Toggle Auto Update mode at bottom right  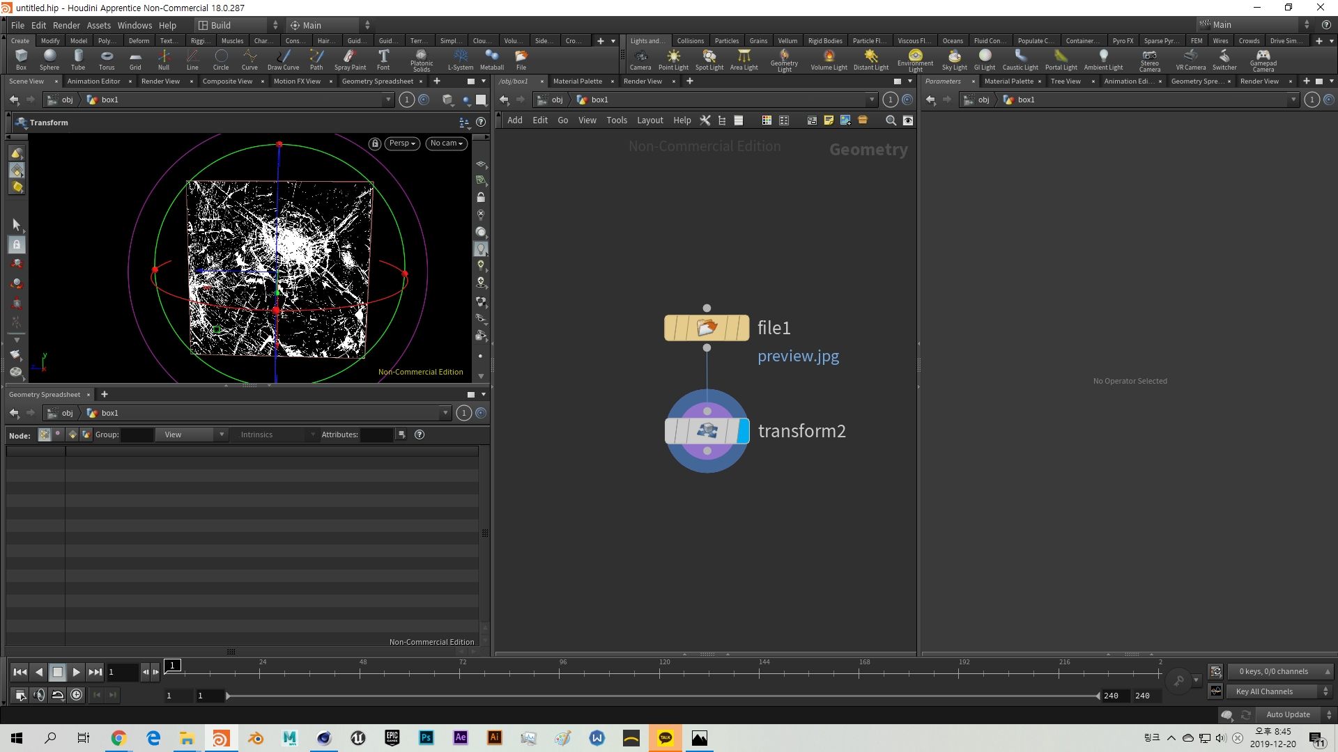[x=1287, y=714]
